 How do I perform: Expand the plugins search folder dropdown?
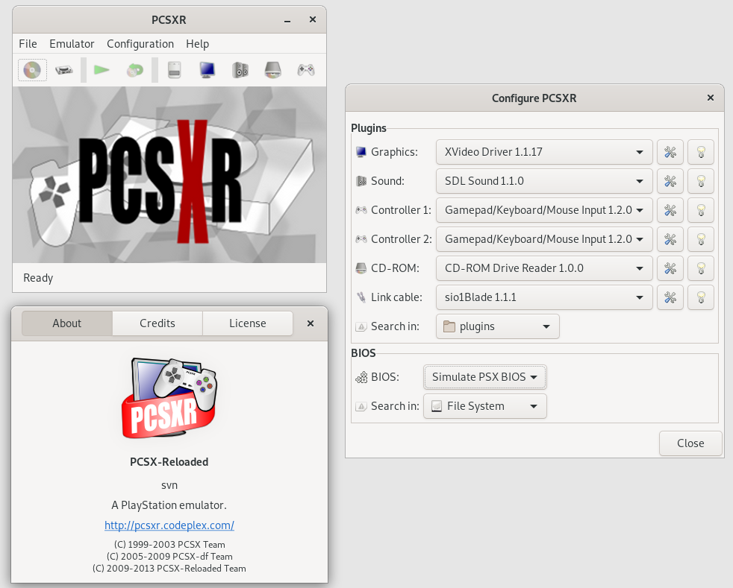pos(497,326)
